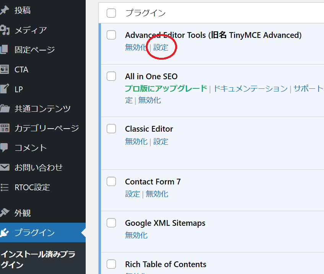324x274 pixels.
Task: Click the 固定ページ pages icon
Action: (4, 50)
